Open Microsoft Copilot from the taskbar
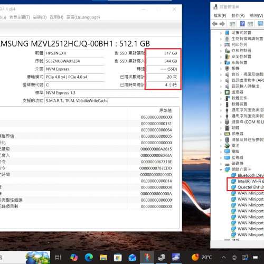The height and width of the screenshot is (264, 264). 74,258
